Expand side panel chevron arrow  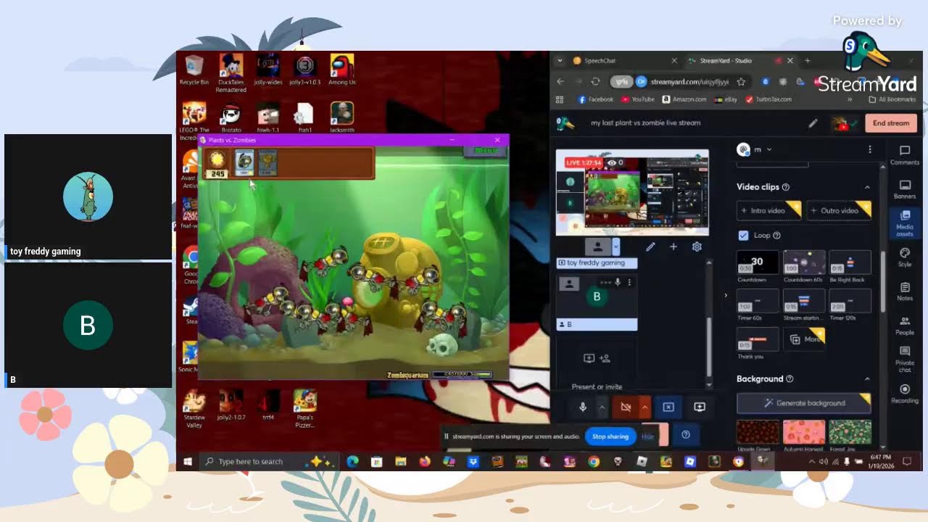(726, 295)
